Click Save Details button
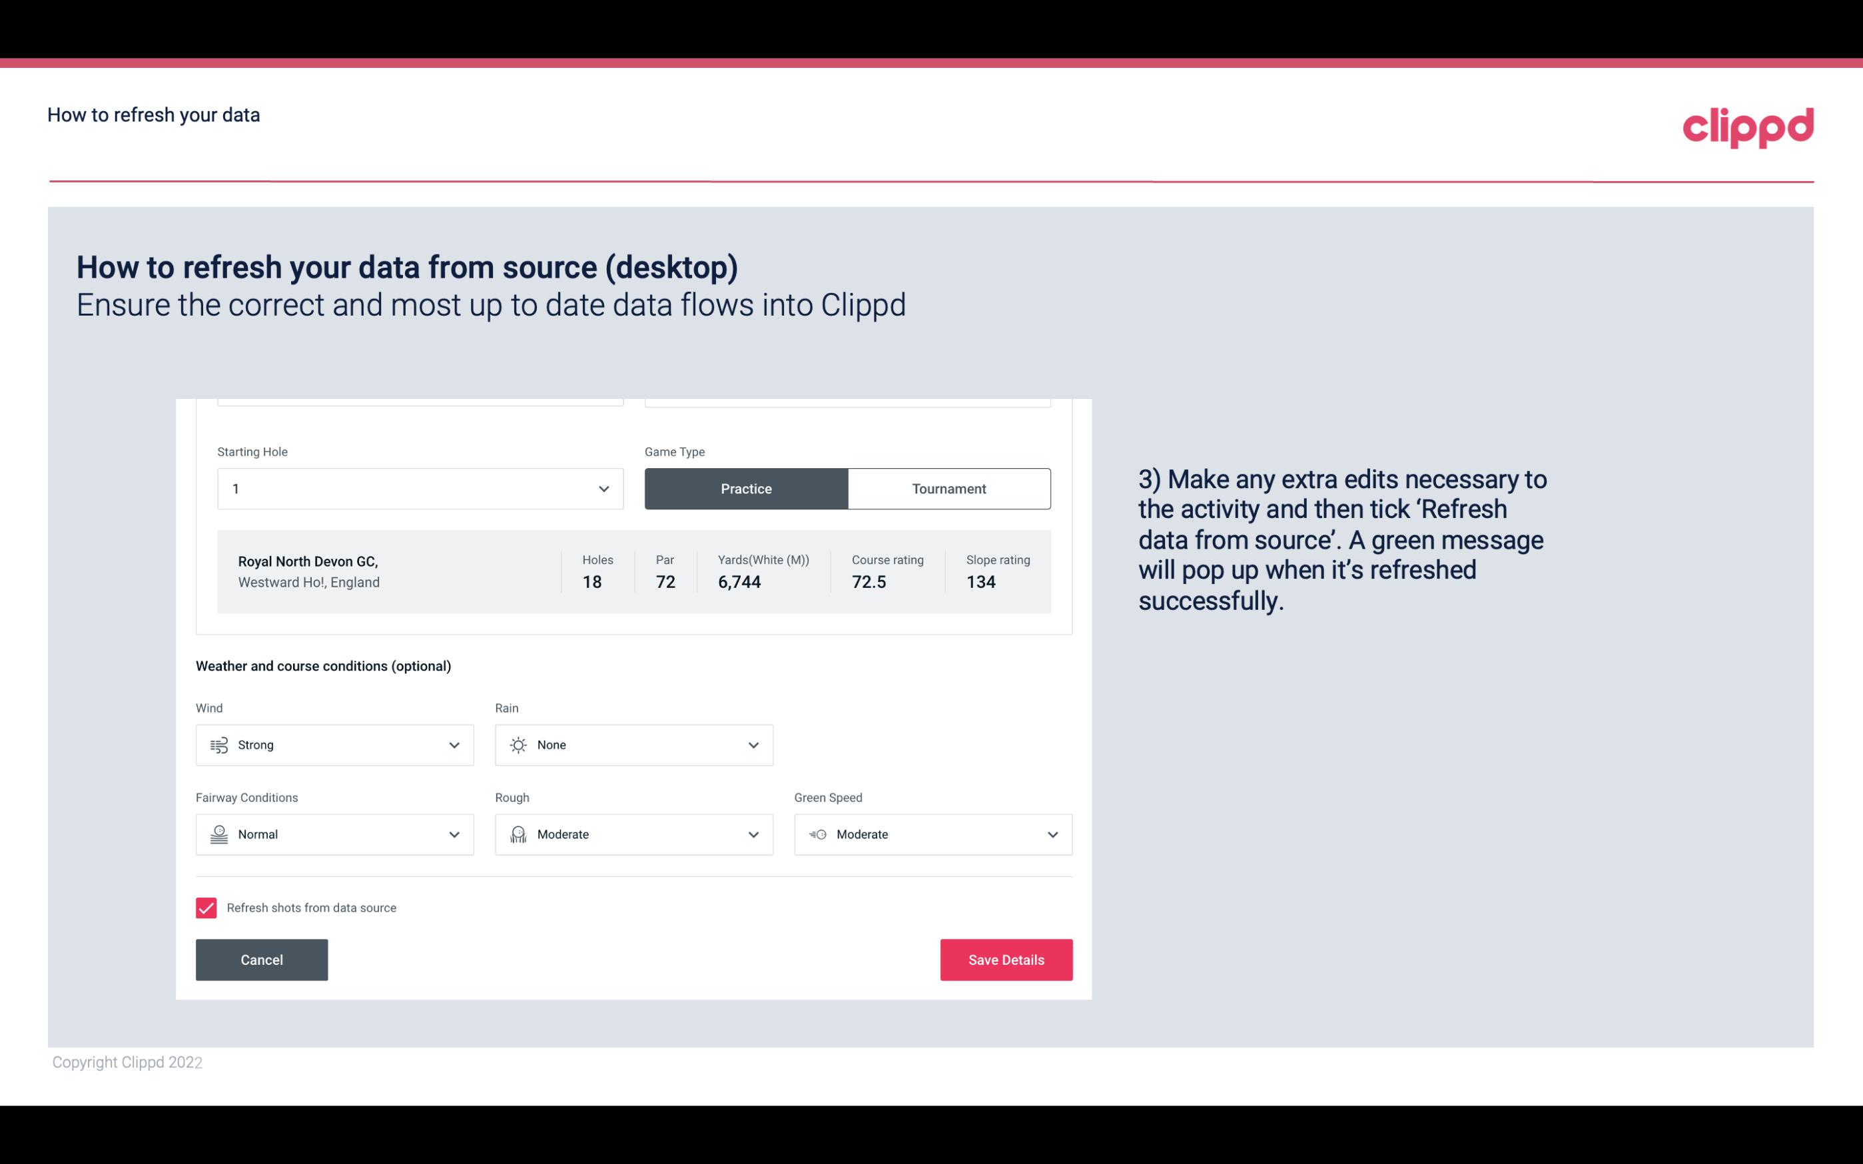The height and width of the screenshot is (1164, 1863). 1006,960
